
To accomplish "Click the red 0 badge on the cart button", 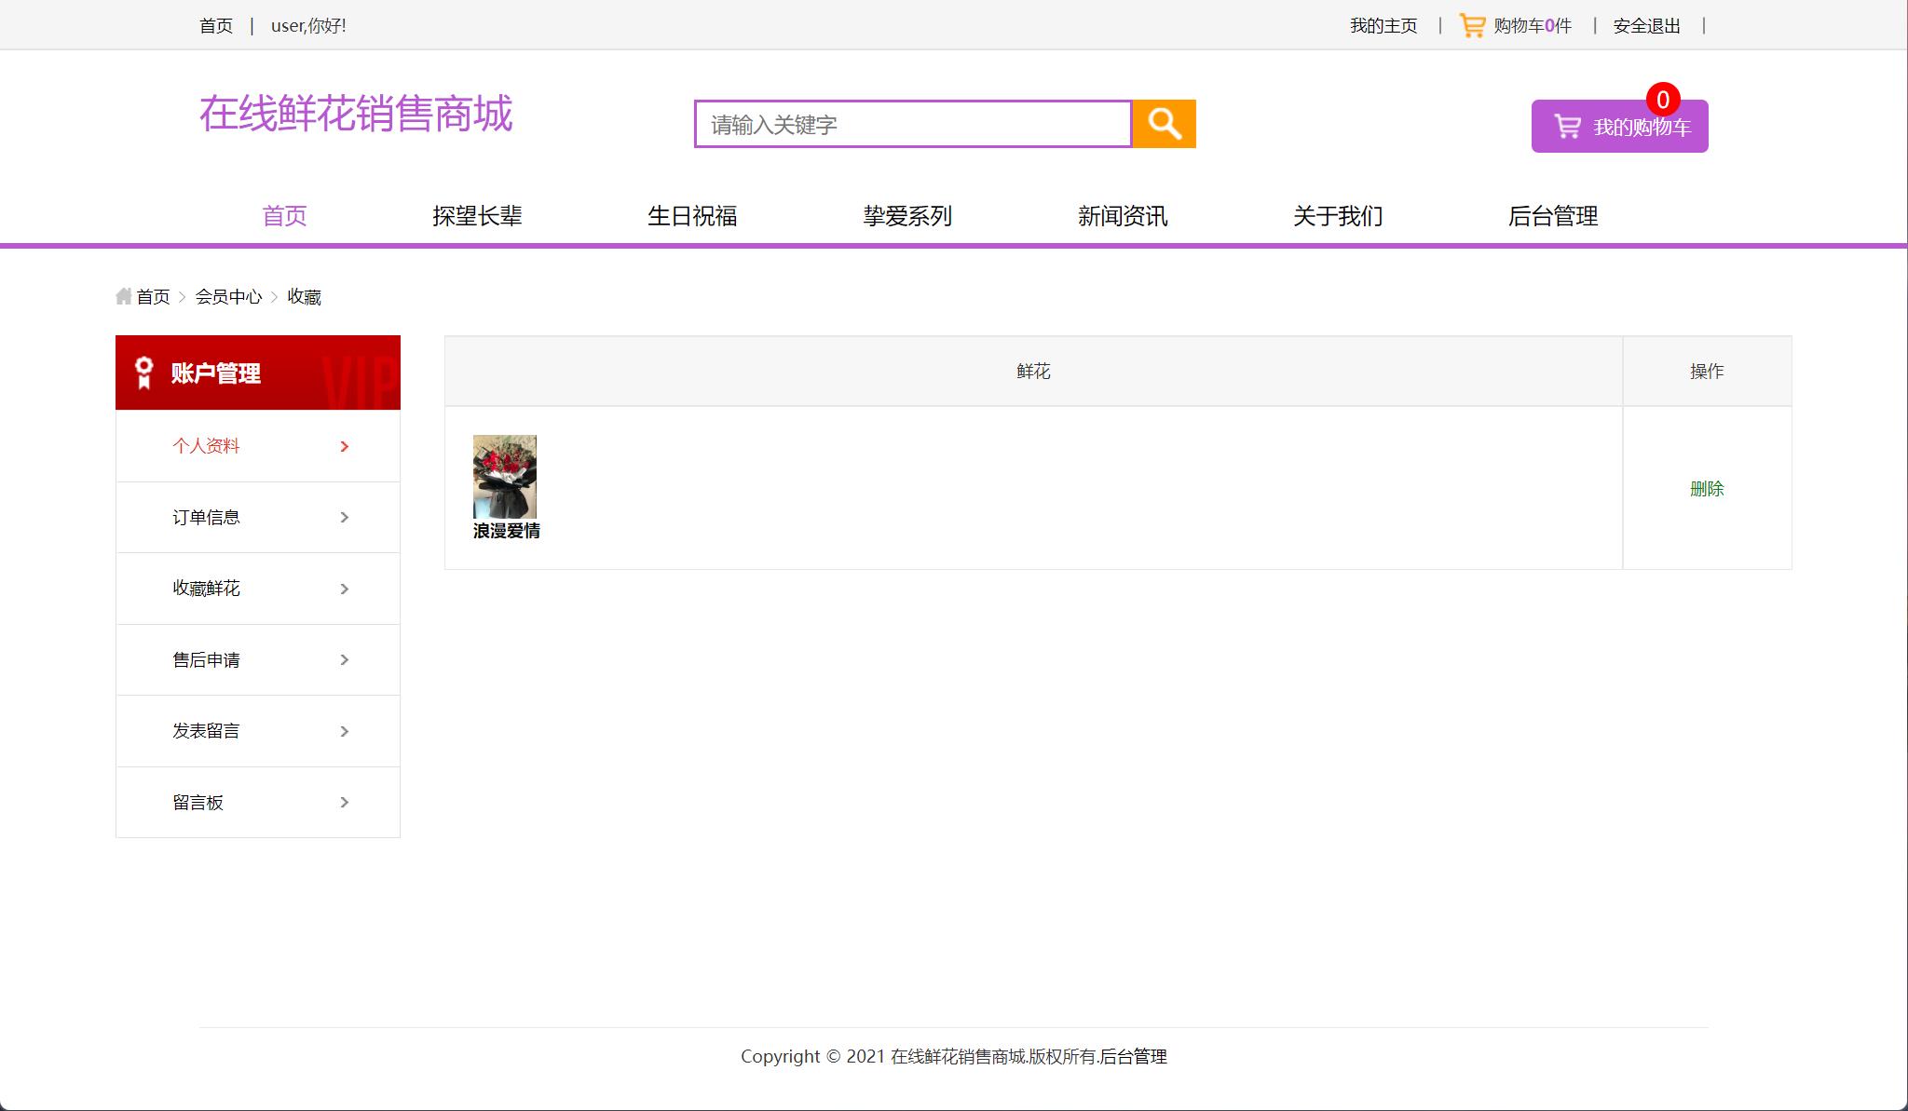I will (x=1662, y=97).
